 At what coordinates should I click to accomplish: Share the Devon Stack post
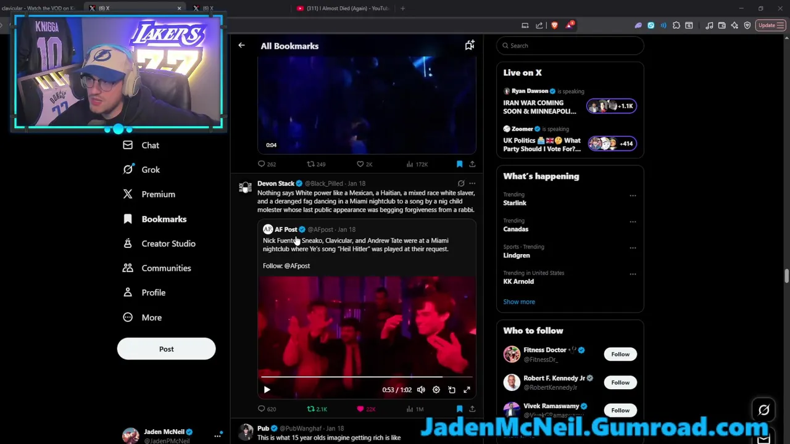tap(472, 409)
